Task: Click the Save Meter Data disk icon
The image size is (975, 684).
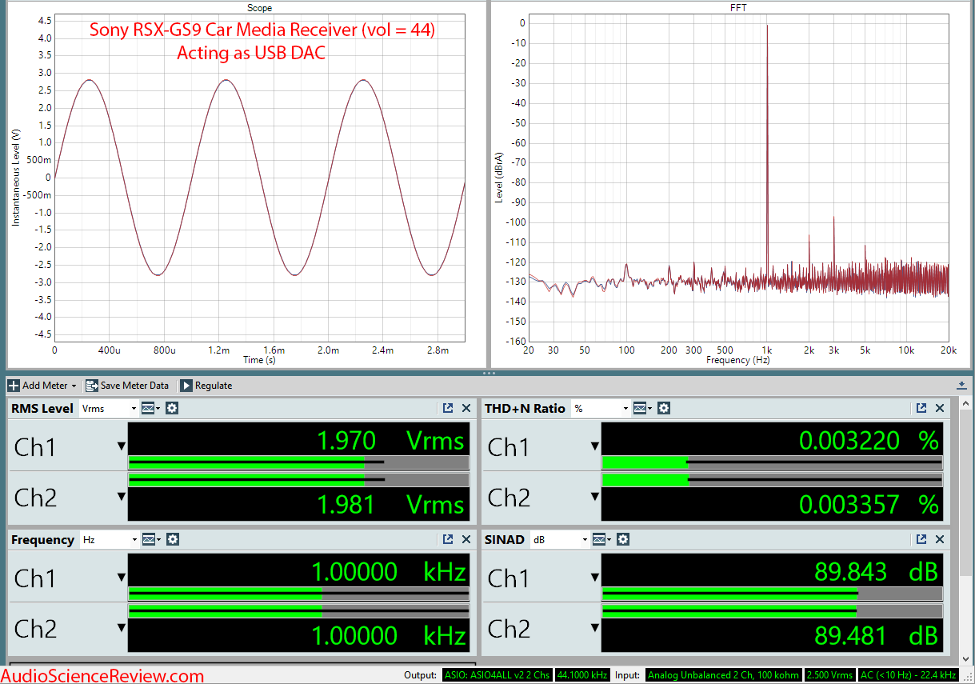Action: point(91,386)
